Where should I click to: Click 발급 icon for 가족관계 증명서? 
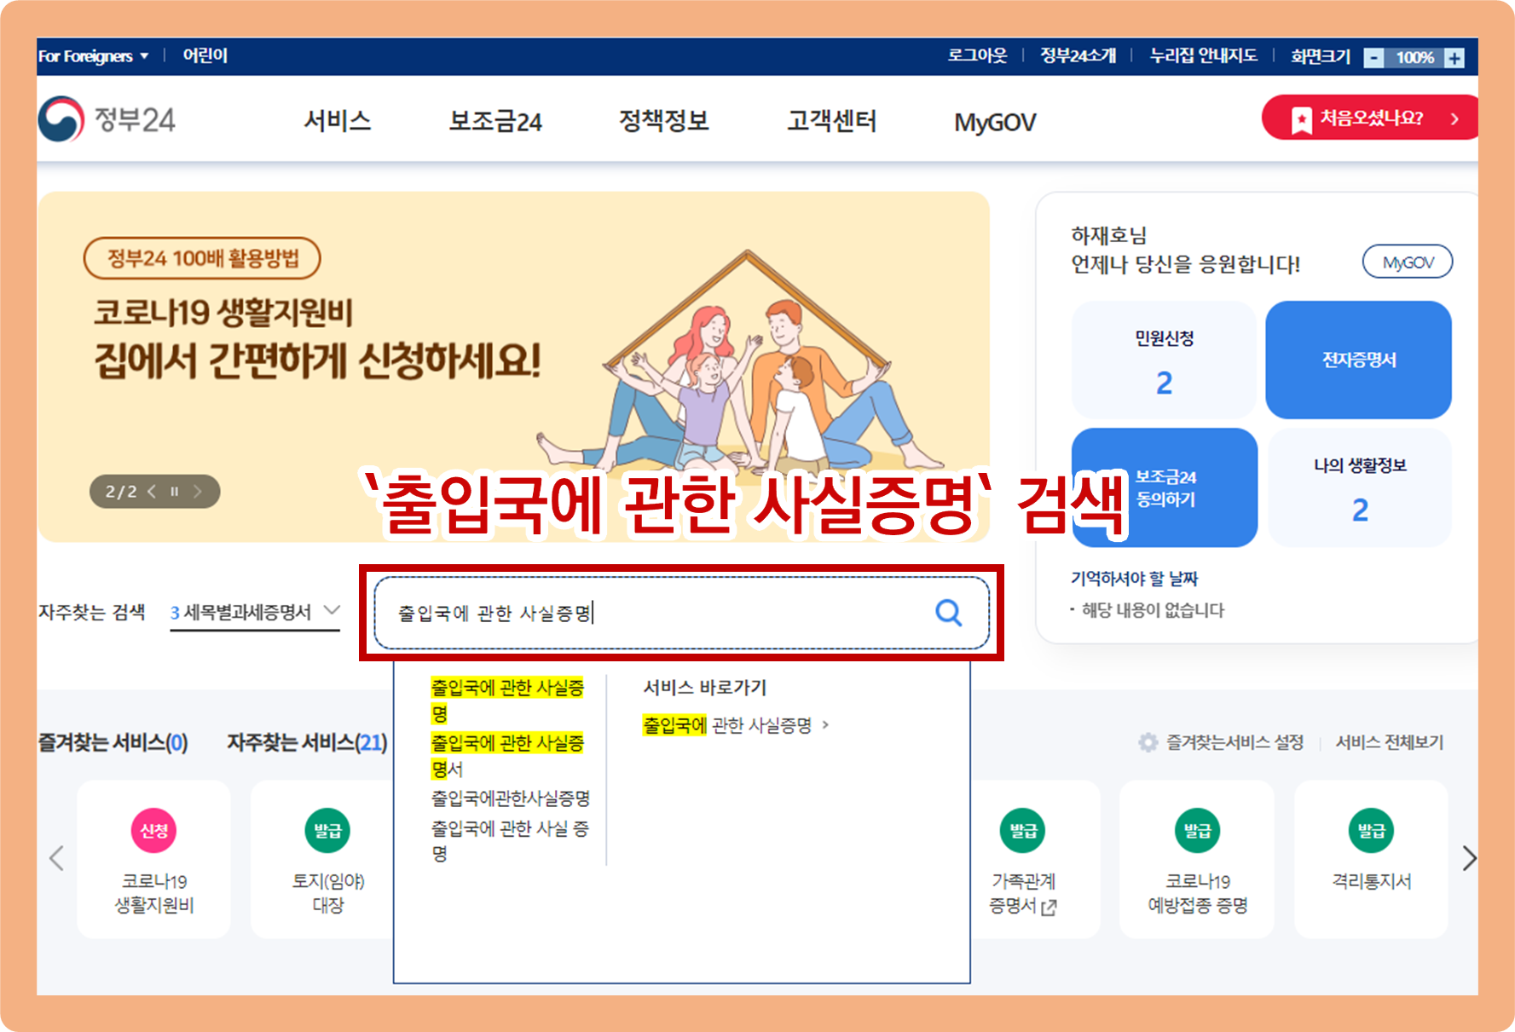(x=1023, y=830)
